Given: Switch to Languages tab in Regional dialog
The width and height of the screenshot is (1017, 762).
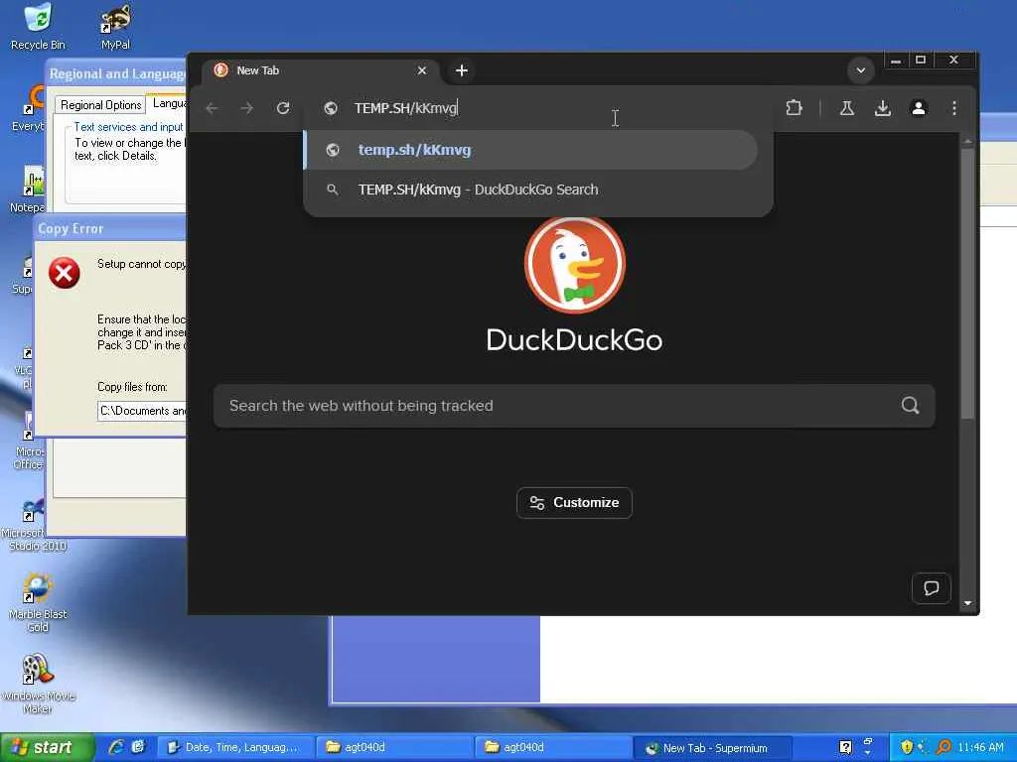Looking at the screenshot, I should pos(169,103).
